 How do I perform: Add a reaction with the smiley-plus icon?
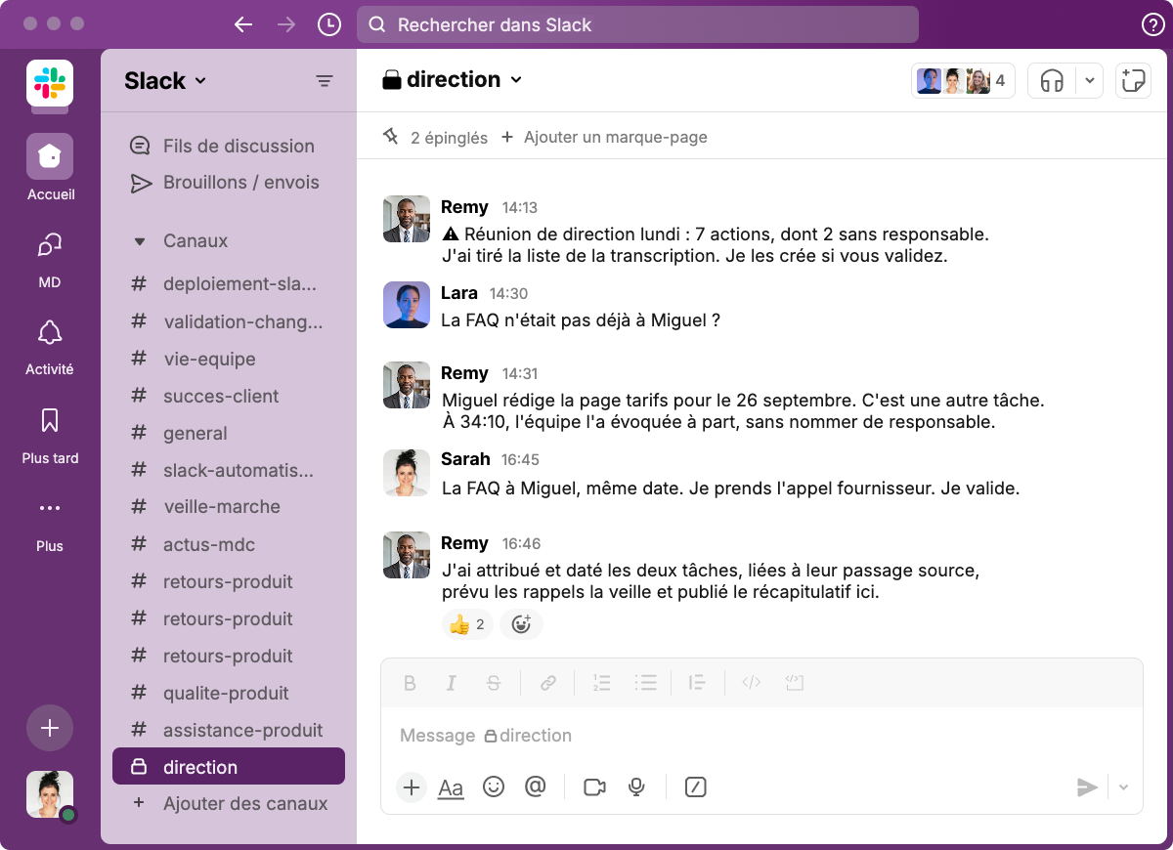[x=521, y=624]
